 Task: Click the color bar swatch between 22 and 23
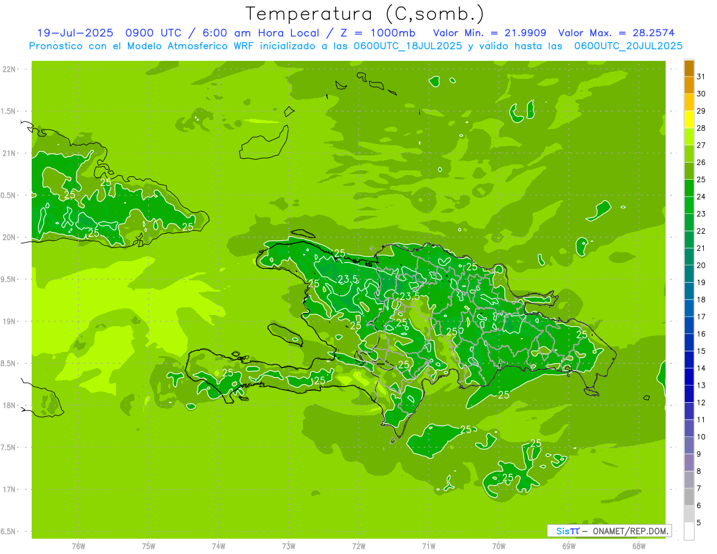pyautogui.click(x=689, y=222)
